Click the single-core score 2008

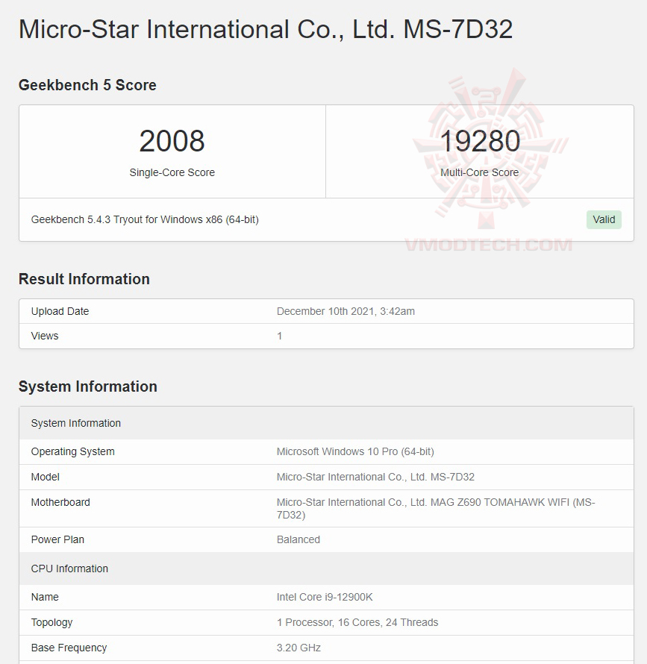172,141
